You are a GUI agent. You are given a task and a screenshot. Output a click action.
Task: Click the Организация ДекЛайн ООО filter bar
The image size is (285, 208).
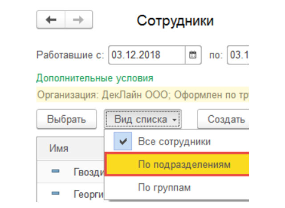[142, 95]
